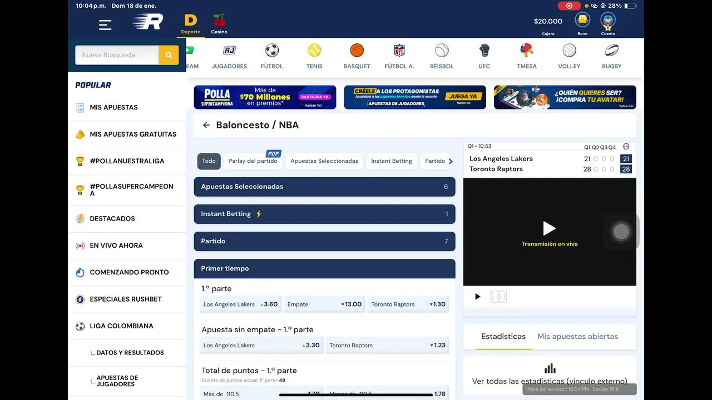The height and width of the screenshot is (400, 712).
Task: Select the Todo filter tab
Action: (209, 161)
